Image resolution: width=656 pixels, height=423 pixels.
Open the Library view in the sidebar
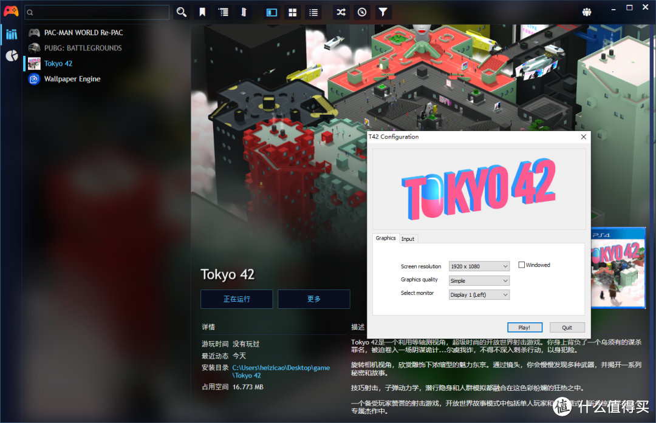12,34
